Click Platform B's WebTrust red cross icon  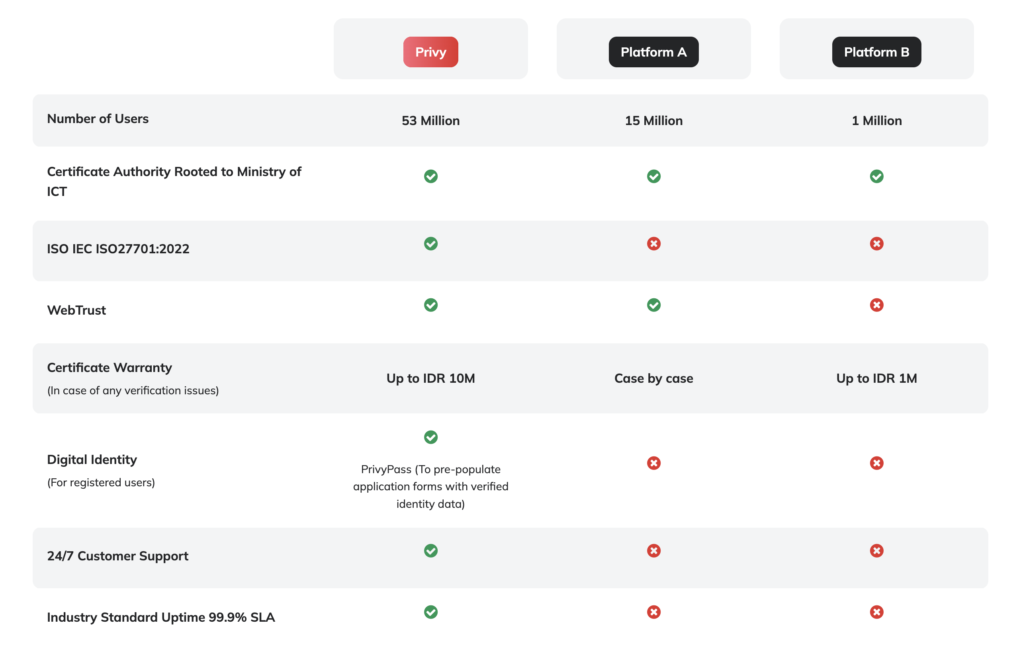[x=877, y=305]
